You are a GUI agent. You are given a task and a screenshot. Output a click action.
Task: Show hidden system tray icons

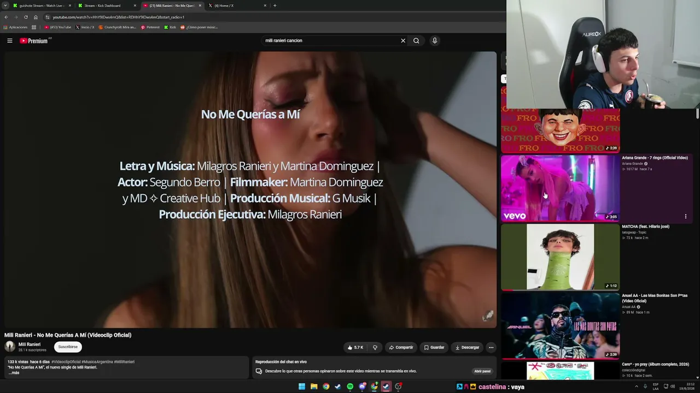(636, 386)
